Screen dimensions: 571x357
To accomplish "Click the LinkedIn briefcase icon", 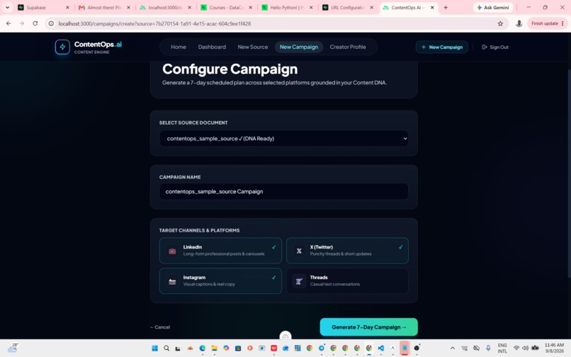I will tap(172, 251).
